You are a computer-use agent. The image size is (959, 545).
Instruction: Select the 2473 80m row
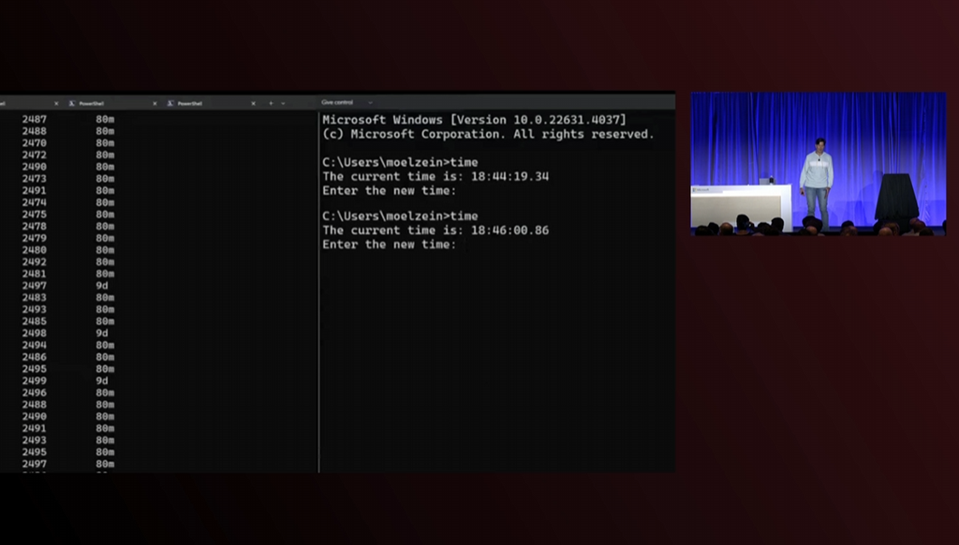pos(68,179)
